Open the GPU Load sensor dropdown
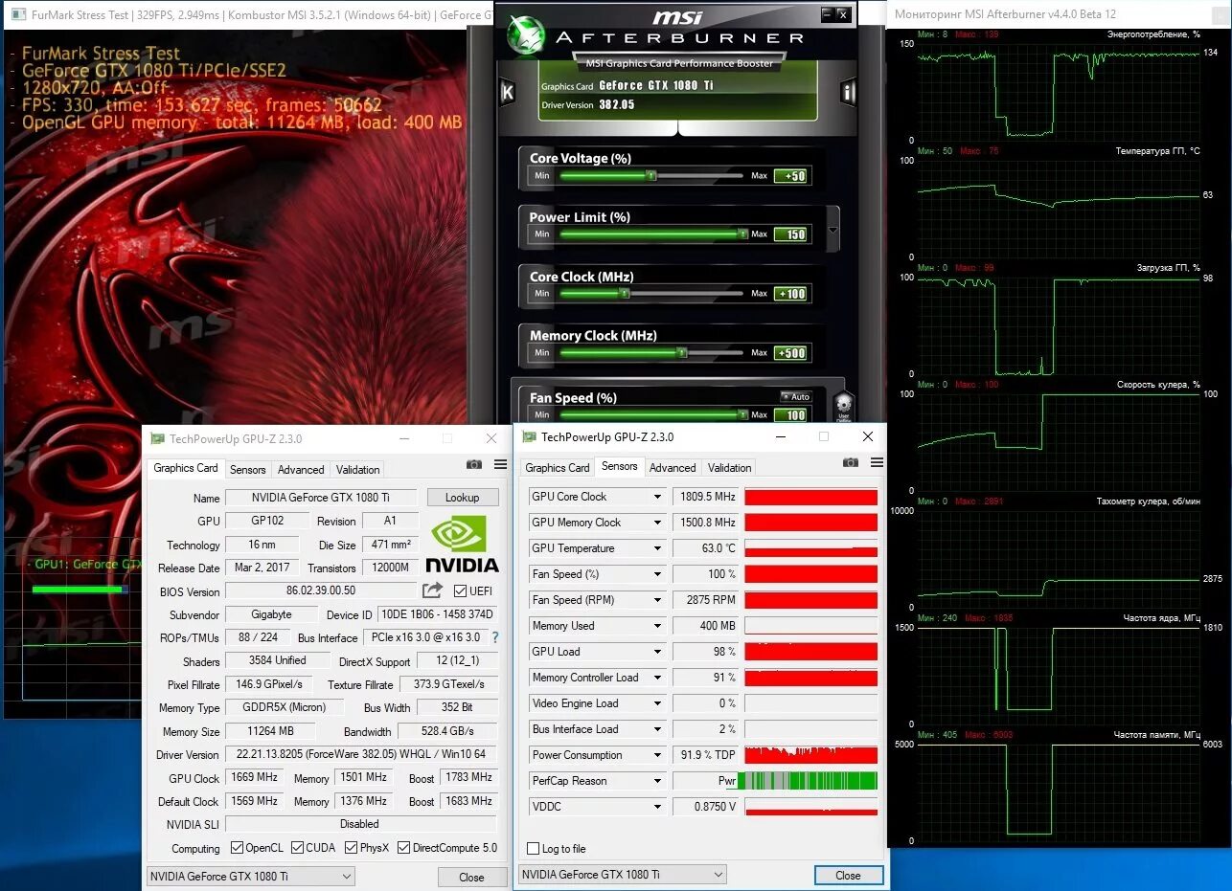Screen dimensions: 1232x891 [x=657, y=652]
